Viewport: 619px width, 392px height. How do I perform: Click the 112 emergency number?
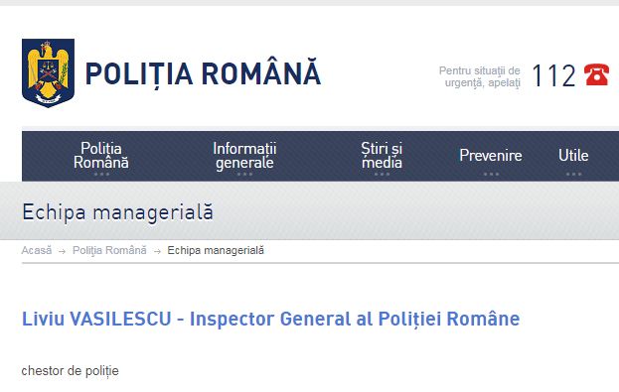point(553,75)
